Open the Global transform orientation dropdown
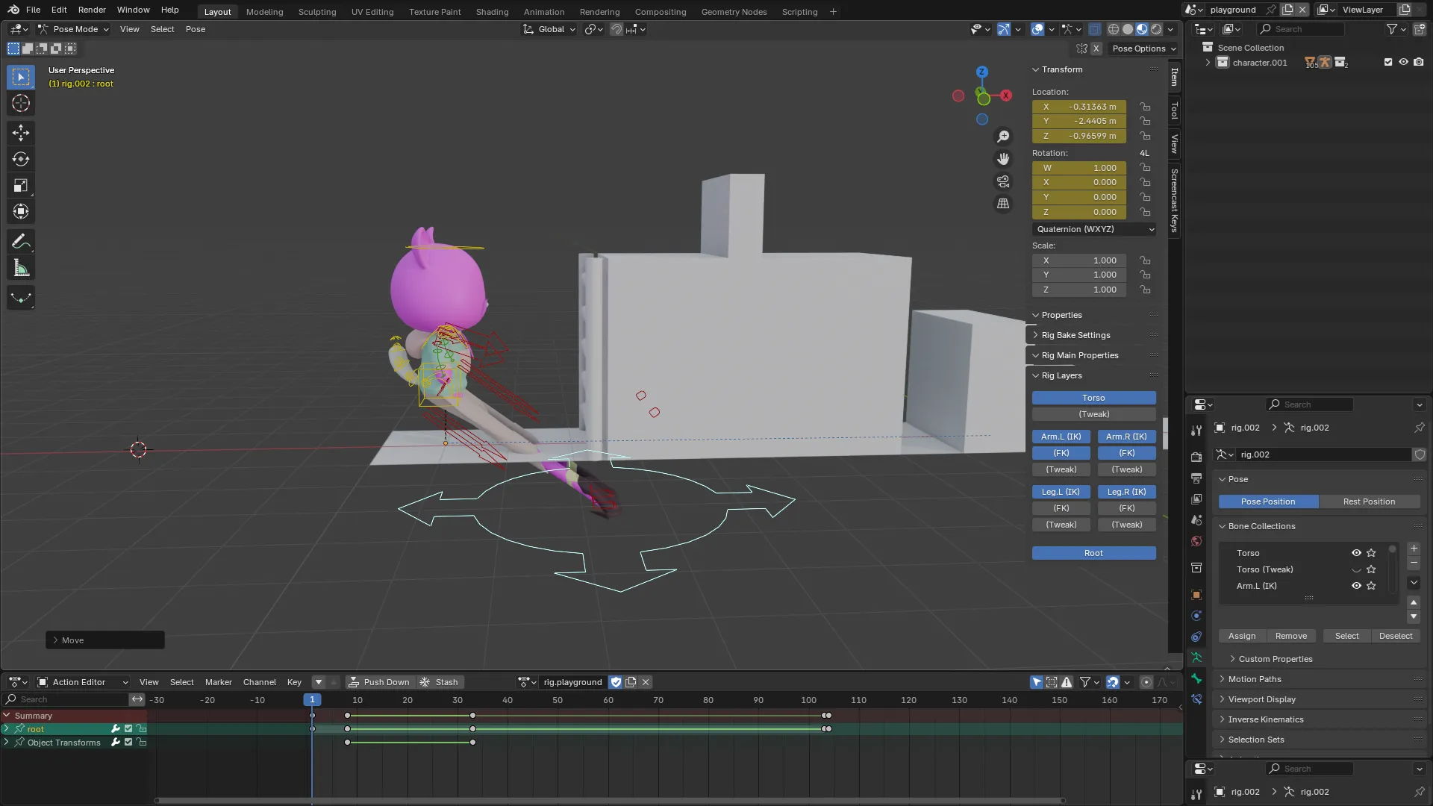 549,29
